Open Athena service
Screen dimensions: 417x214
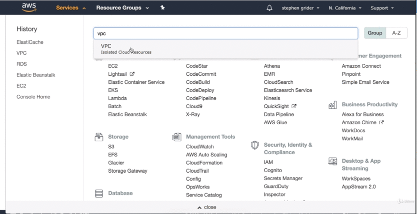(x=272, y=66)
